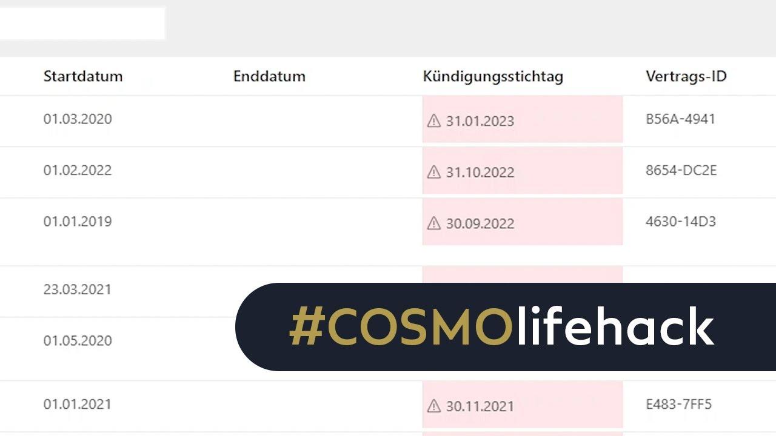The height and width of the screenshot is (436, 776).
Task: Open contract ID 4630-14D3
Action: [x=681, y=222]
